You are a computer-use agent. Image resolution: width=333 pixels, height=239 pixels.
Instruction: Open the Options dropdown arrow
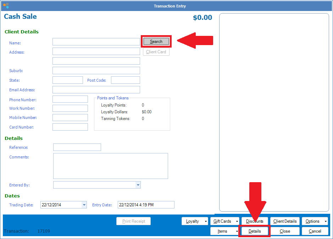pos(325,221)
